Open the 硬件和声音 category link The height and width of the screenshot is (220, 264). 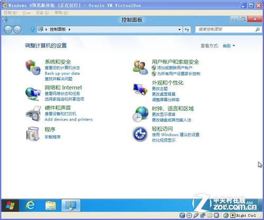click(58, 108)
